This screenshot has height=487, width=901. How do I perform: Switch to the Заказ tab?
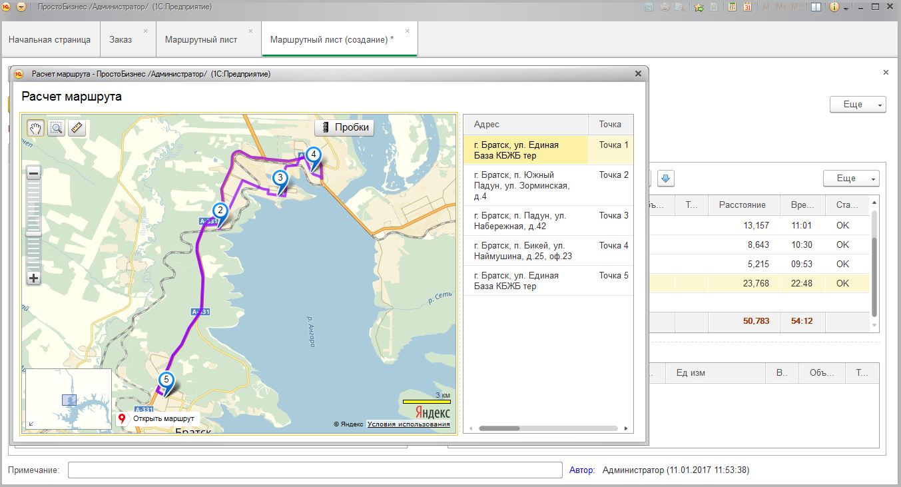(x=121, y=39)
